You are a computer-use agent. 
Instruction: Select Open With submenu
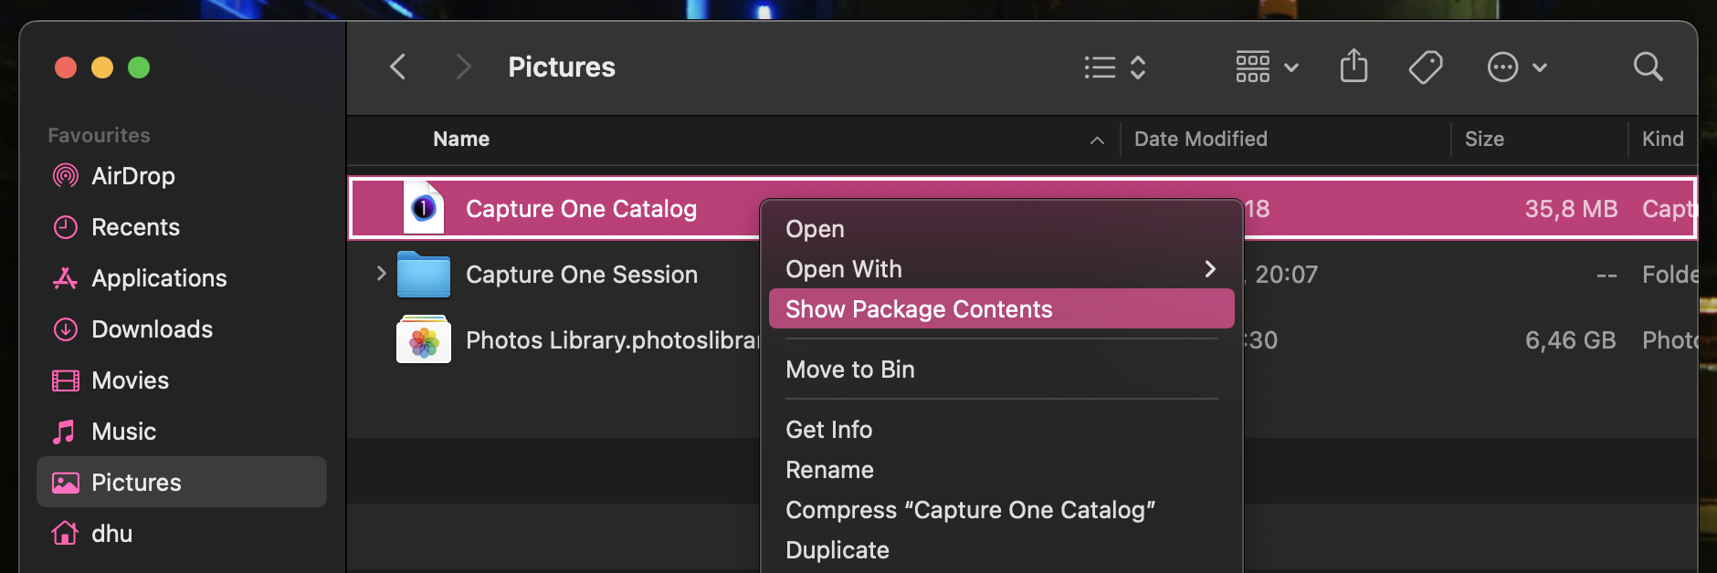point(844,269)
